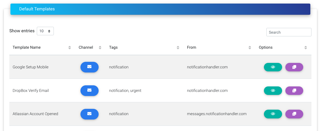Copy the Google Setup Mobile template
The width and height of the screenshot is (326, 131).
click(294, 67)
